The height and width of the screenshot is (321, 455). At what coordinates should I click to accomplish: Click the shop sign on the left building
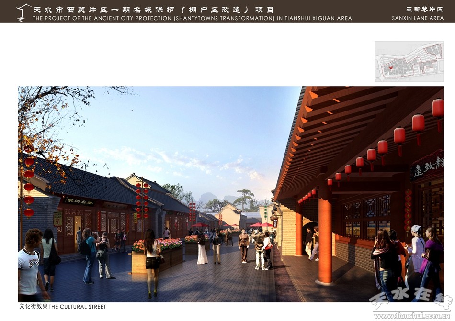click(x=80, y=201)
